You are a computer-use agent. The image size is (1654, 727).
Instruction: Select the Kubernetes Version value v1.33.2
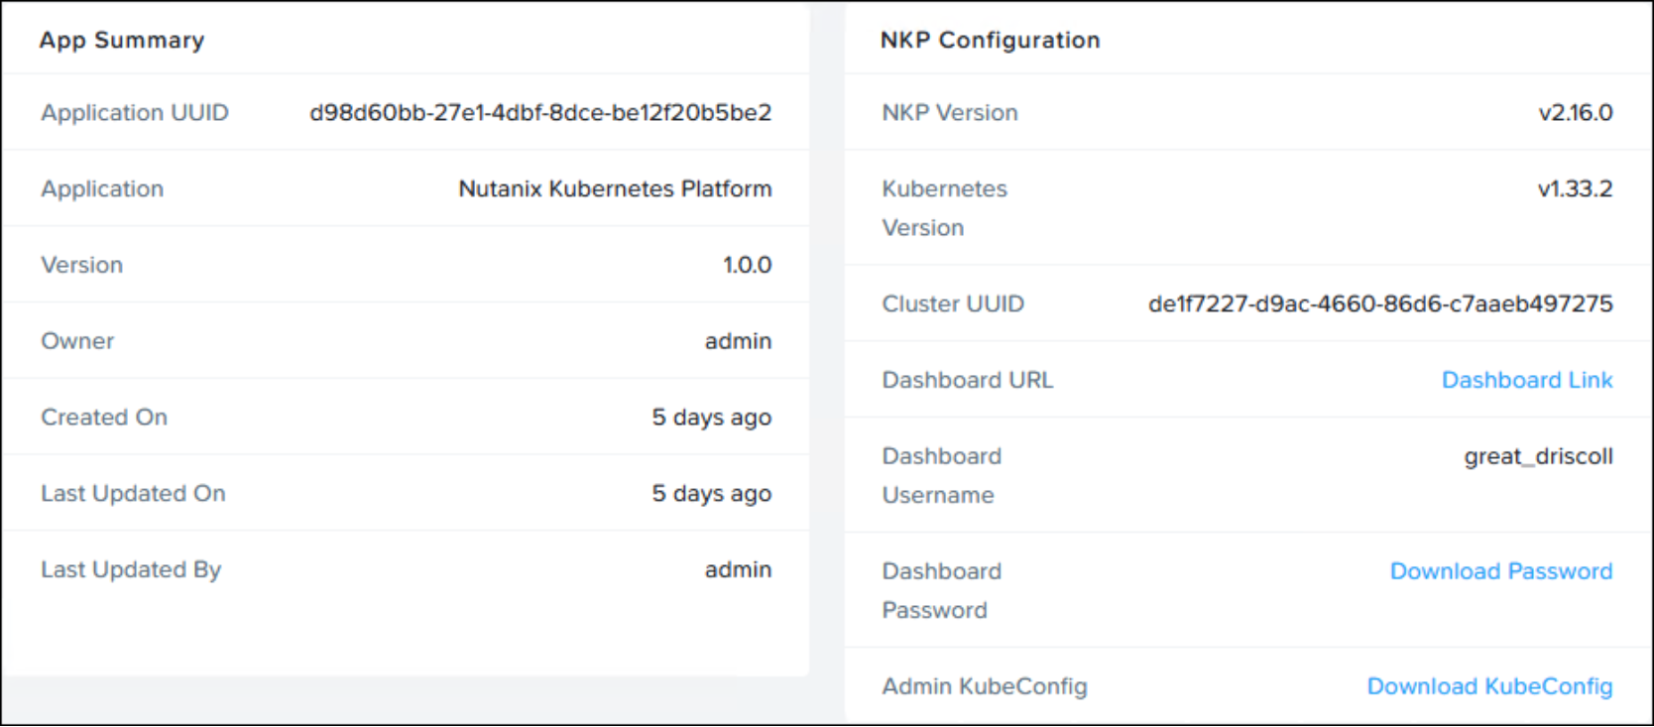point(1576,188)
